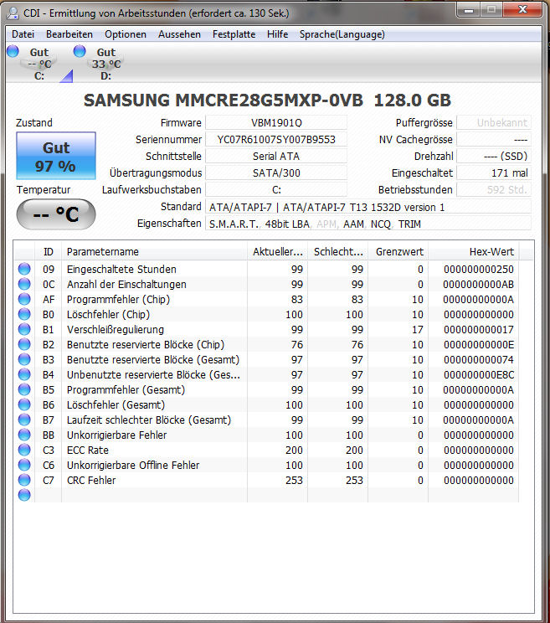This screenshot has height=623, width=550.
Task: Click the Hex-Wert column header
Action: tap(474, 252)
